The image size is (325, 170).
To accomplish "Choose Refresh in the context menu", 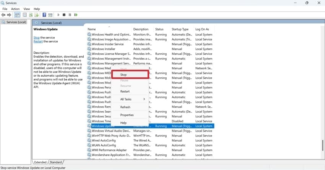I will pyautogui.click(x=130, y=107).
